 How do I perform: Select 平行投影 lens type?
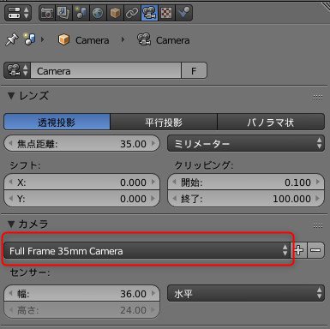point(164,123)
